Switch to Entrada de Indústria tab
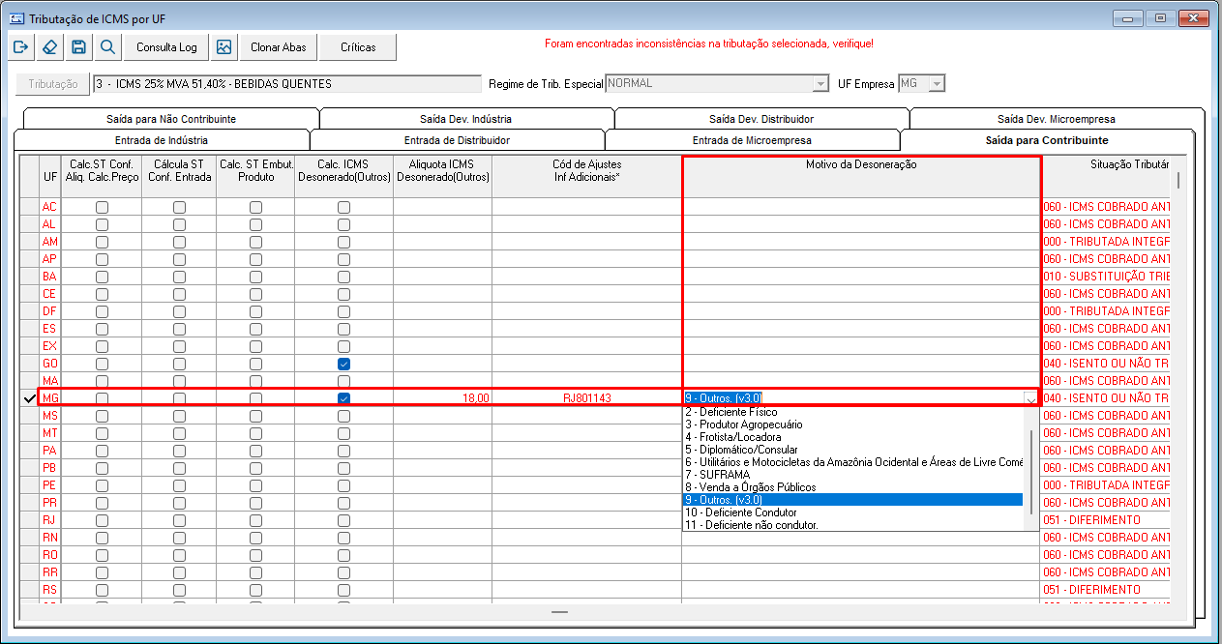Screen dimensions: 1222x644 [162, 140]
